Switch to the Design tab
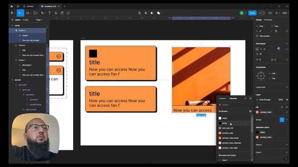 coord(259,19)
